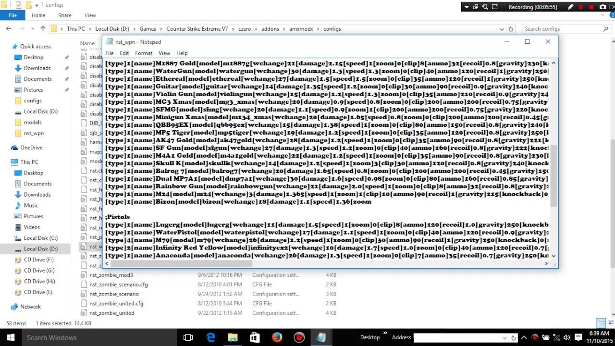This screenshot has width=615, height=346.
Task: Select Quick access in navigation pane
Action: [36, 47]
